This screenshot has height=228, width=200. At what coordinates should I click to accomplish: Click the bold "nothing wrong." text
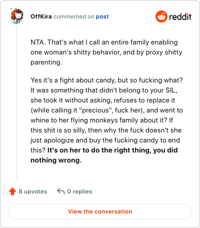click(x=56, y=160)
